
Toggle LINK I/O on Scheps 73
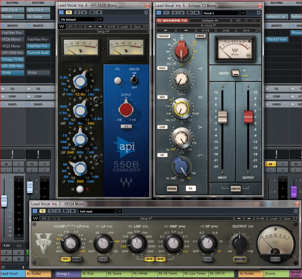point(236,189)
